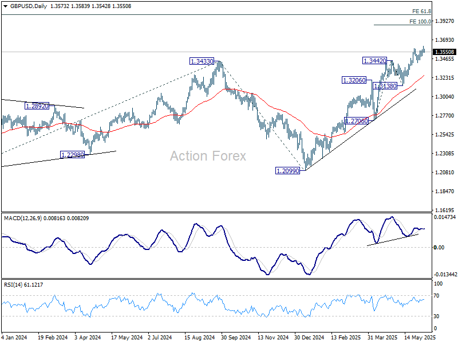Select the 1.34330 peak price label

[202, 61]
